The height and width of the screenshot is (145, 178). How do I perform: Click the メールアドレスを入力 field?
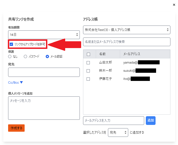coord(114,121)
